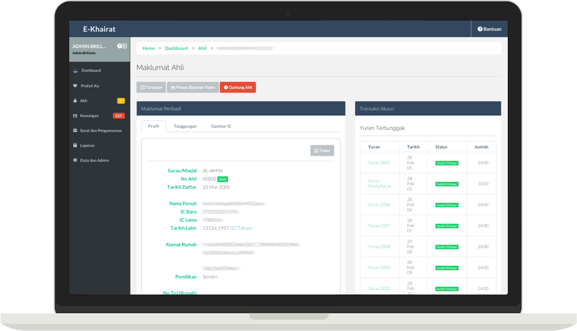
Task: Open Profail Ku label in the sidebar menu
Action: tap(90, 86)
